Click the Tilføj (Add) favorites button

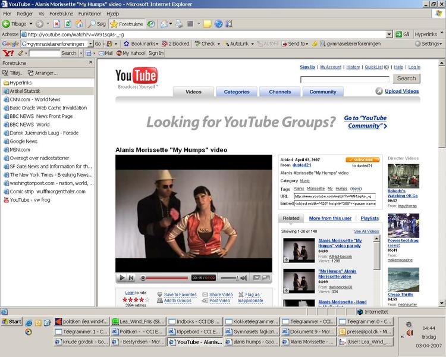tap(13, 73)
